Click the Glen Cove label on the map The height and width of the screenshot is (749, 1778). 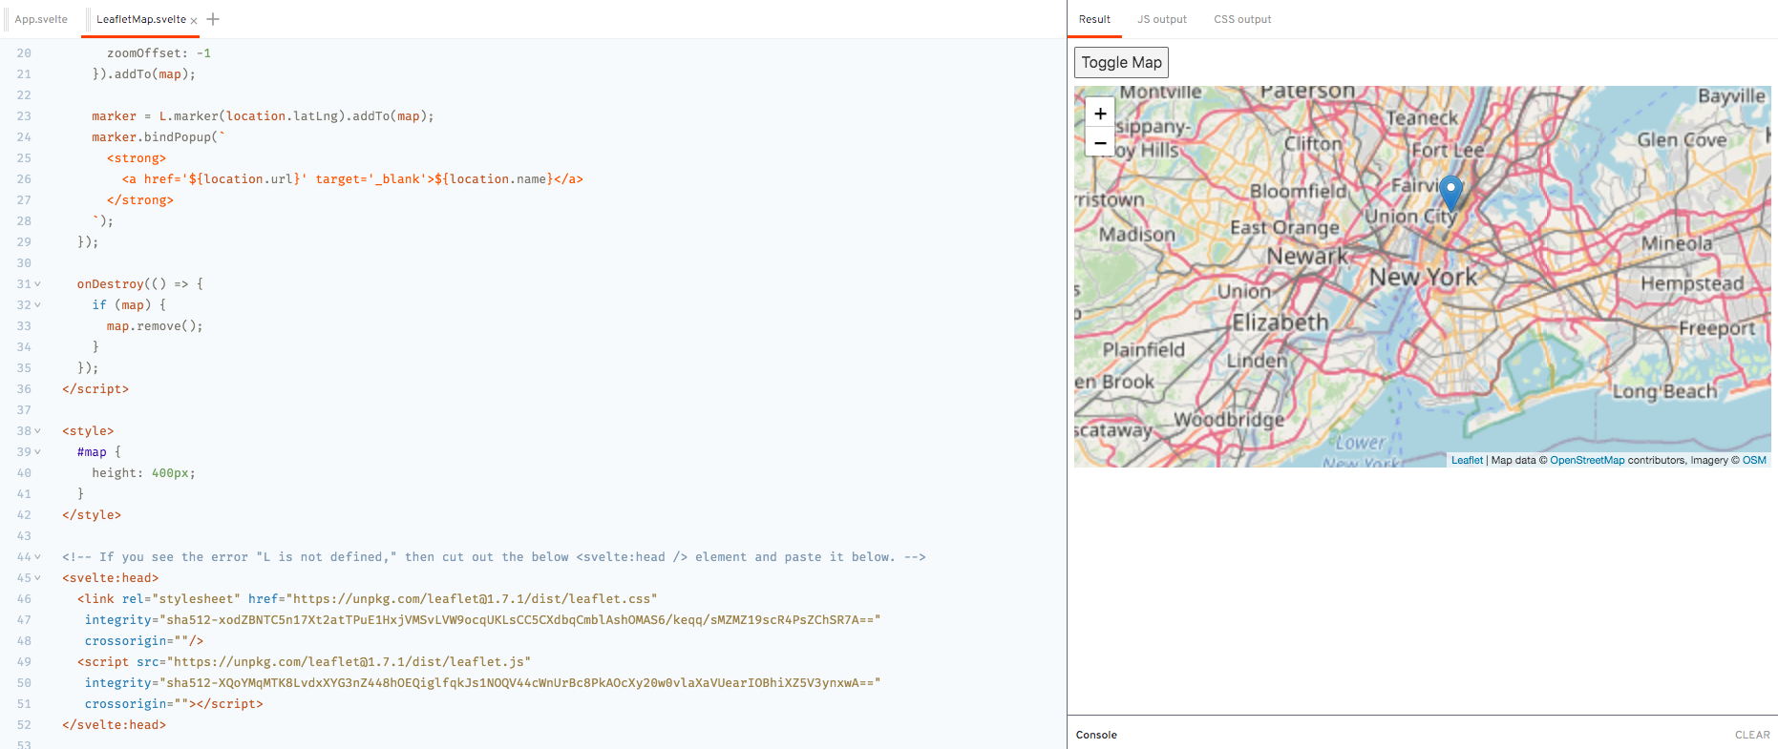pyautogui.click(x=1682, y=140)
